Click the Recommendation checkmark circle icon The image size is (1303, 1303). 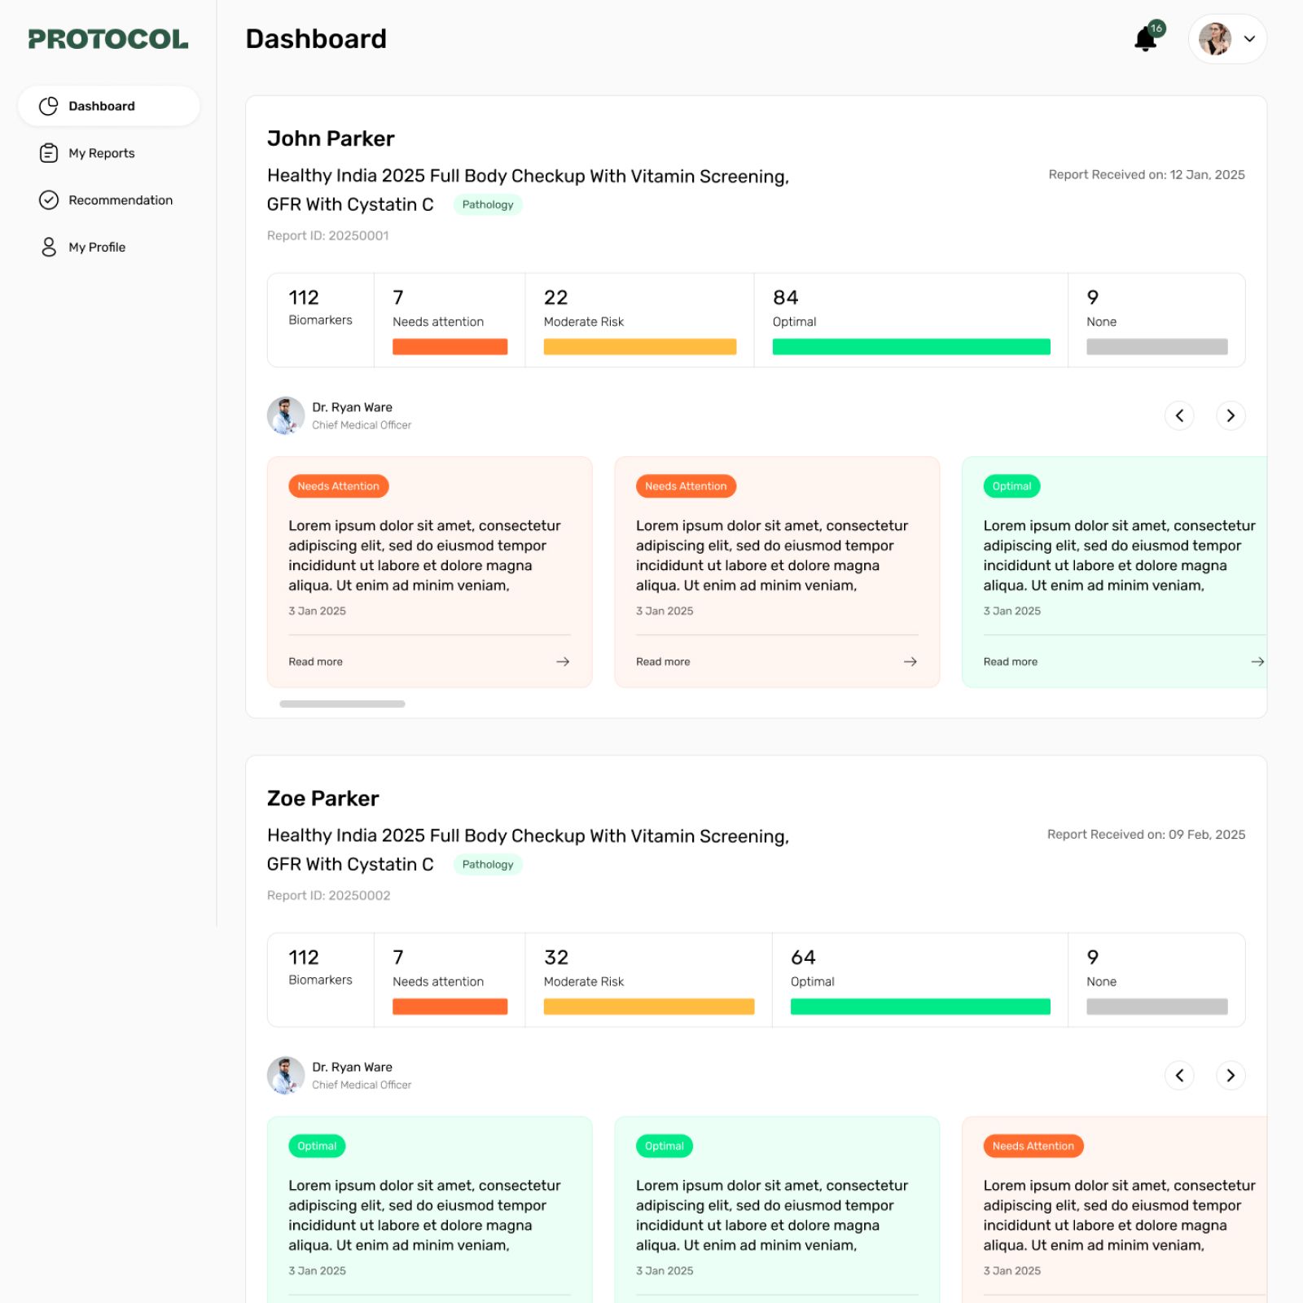pos(49,200)
